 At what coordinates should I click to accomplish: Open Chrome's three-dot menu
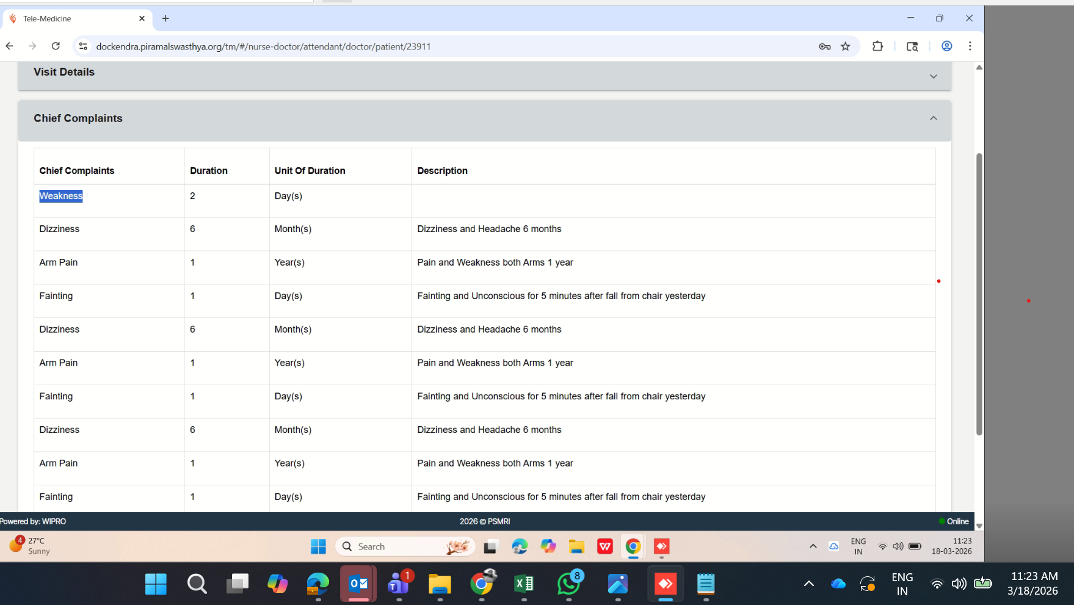[x=970, y=46]
